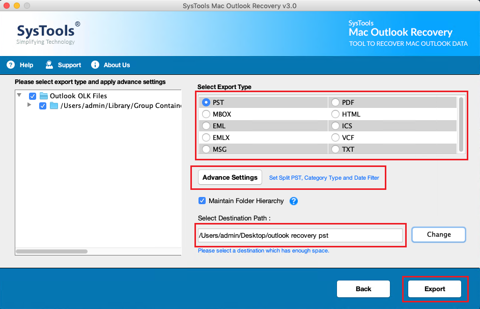480x309 pixels.
Task: Select /Users/admin/Library/Group Container row label
Action: point(121,106)
